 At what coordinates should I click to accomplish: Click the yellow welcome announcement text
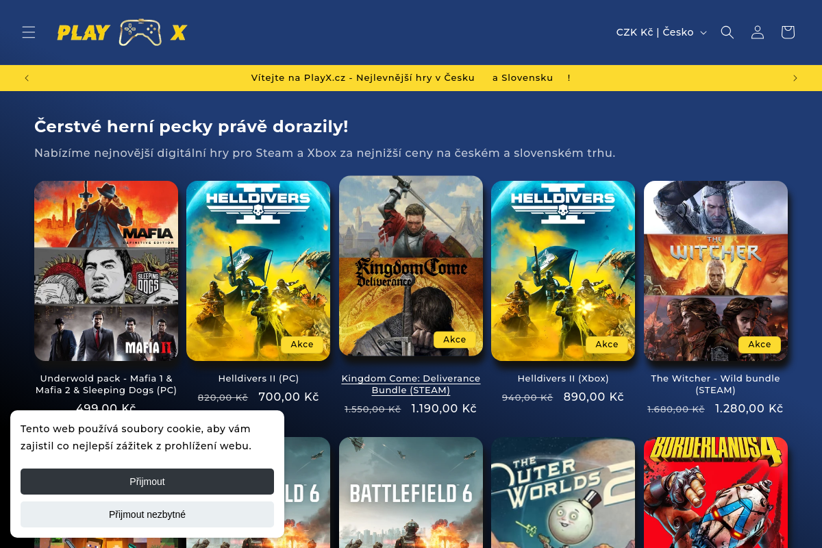pyautogui.click(x=411, y=78)
